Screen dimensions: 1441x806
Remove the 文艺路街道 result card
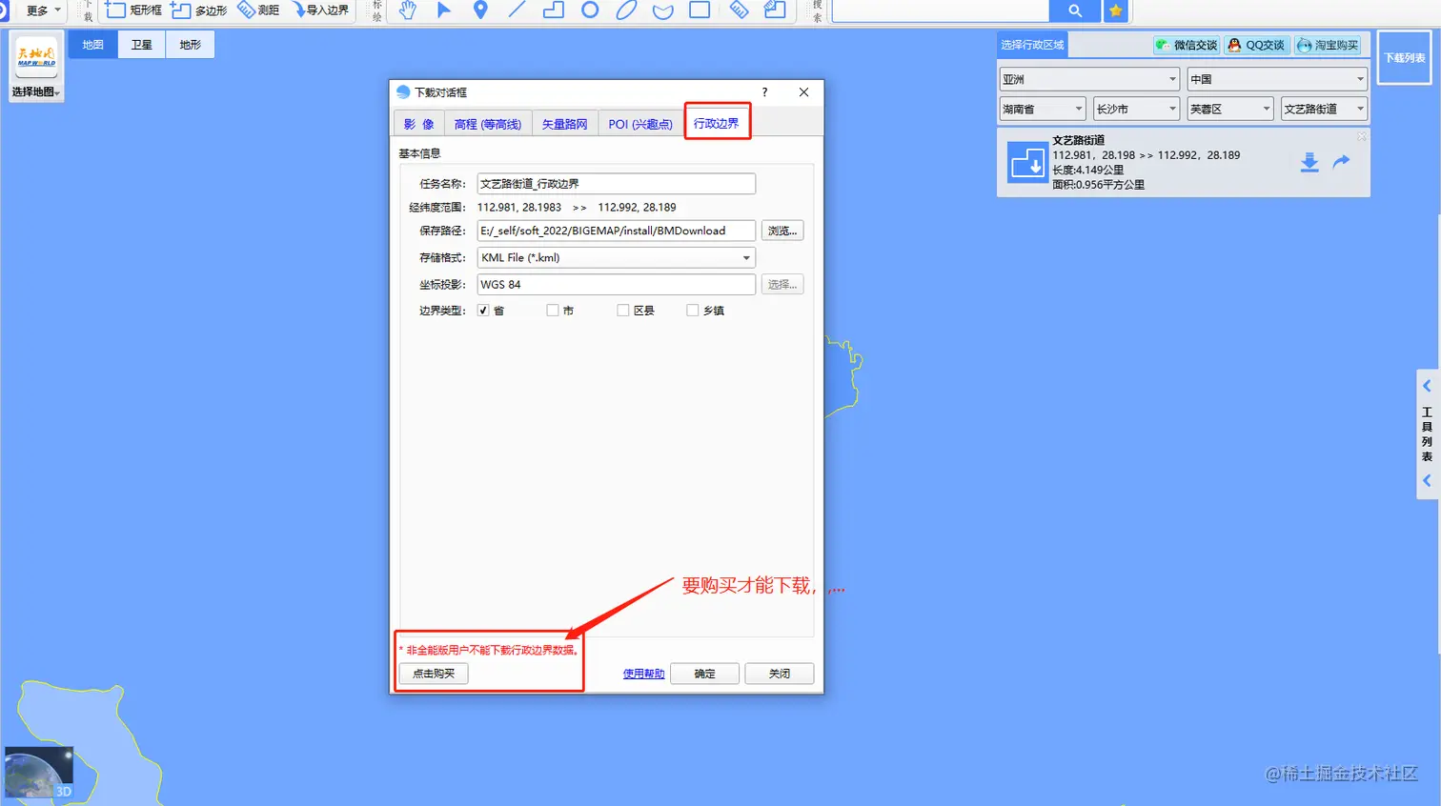click(1362, 137)
